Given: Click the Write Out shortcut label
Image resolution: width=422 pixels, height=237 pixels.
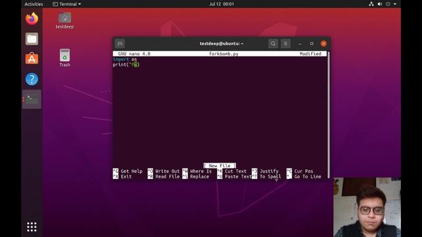Looking at the screenshot, I should 167,171.
